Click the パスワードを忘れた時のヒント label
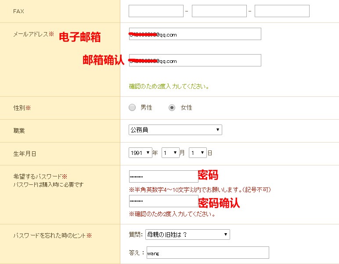This screenshot has width=339, height=264. tap(50, 235)
